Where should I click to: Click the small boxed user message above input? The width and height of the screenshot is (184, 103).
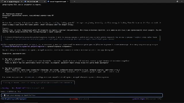point(38,83)
